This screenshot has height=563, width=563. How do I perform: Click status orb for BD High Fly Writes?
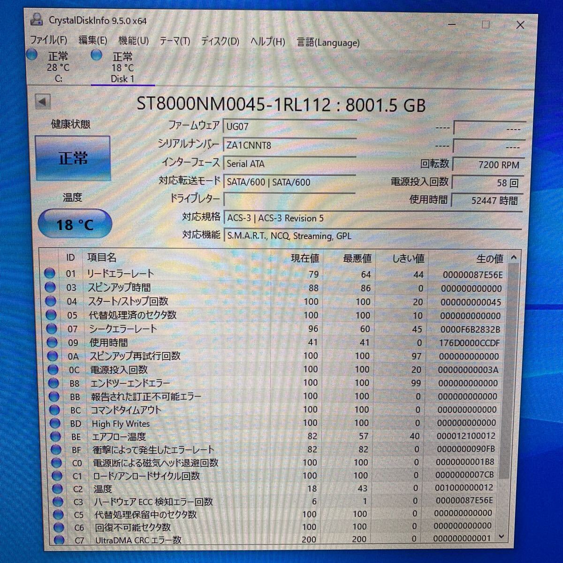(55, 424)
